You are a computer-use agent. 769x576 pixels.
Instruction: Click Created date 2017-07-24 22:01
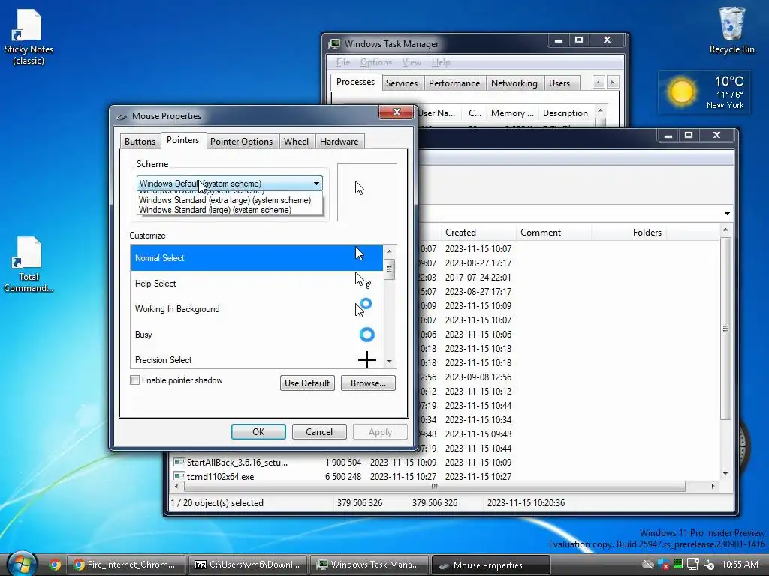(x=478, y=277)
